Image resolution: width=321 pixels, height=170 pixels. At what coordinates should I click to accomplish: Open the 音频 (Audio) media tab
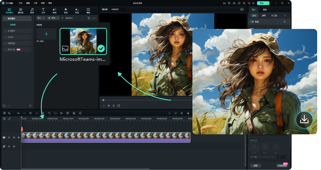click(32, 11)
